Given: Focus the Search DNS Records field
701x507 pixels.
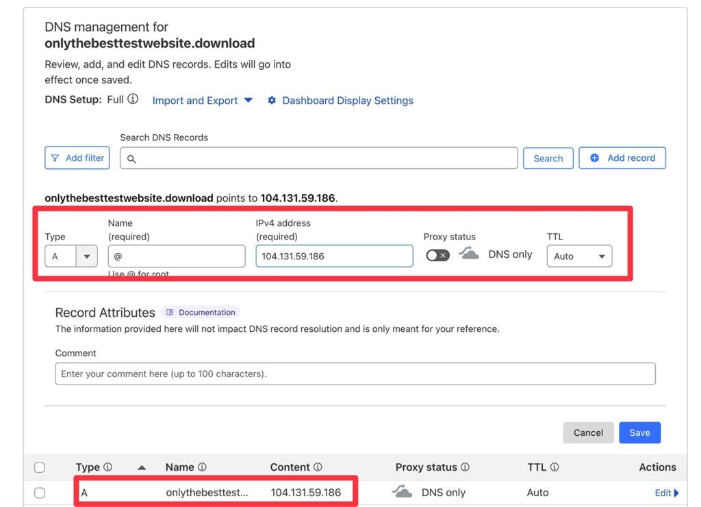Looking at the screenshot, I should coord(319,159).
